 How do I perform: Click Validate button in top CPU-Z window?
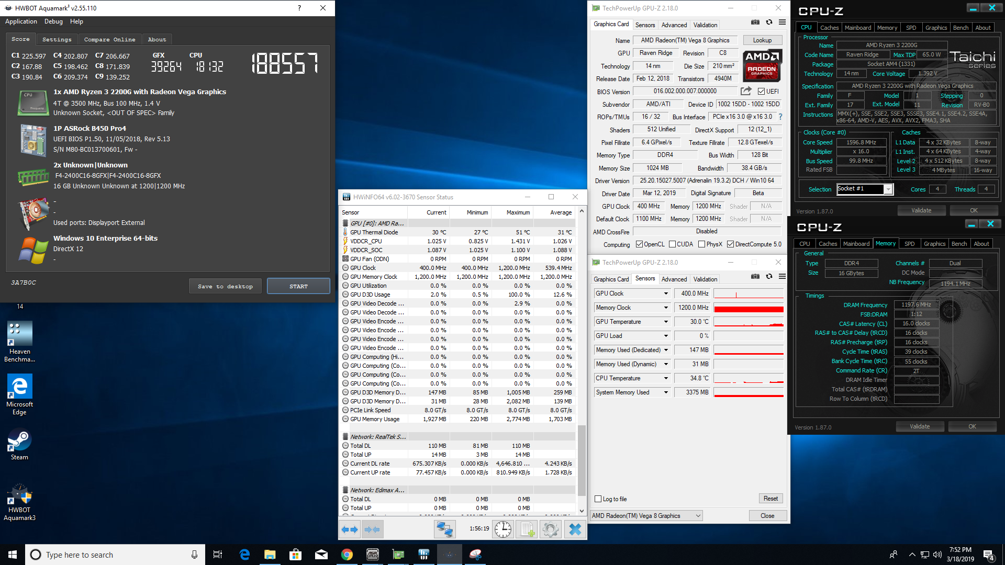[x=921, y=210]
